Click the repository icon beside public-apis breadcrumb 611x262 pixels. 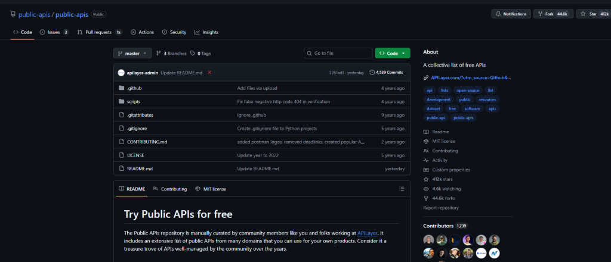tap(14, 14)
